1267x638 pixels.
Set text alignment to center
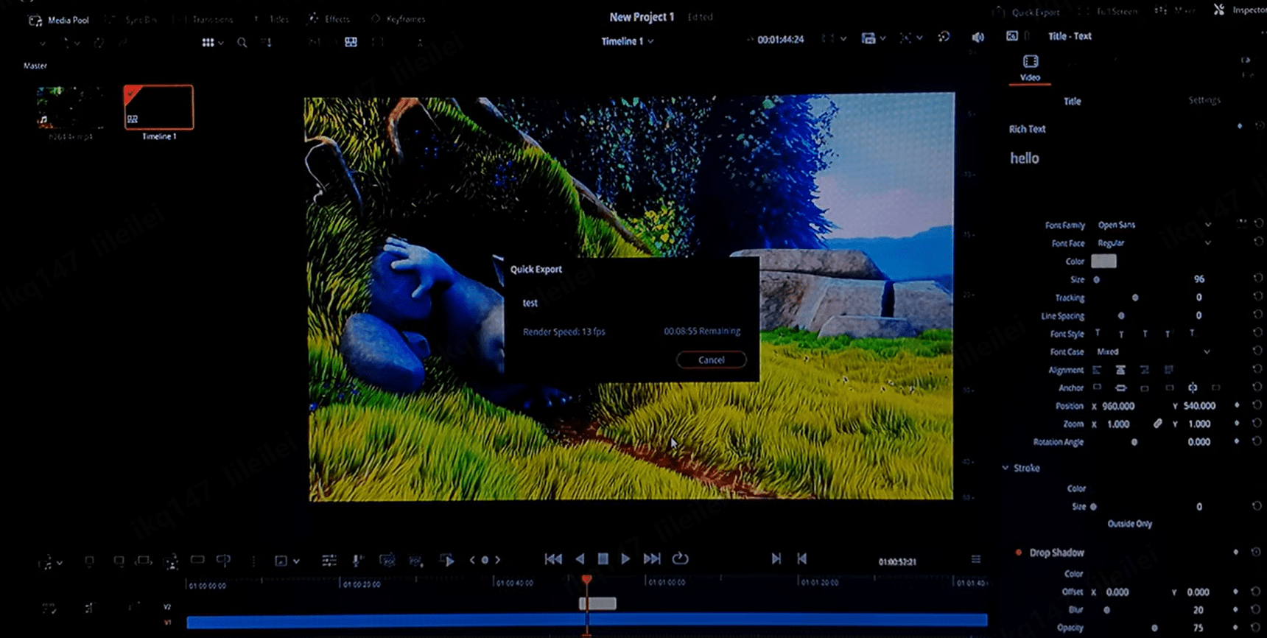click(1120, 370)
